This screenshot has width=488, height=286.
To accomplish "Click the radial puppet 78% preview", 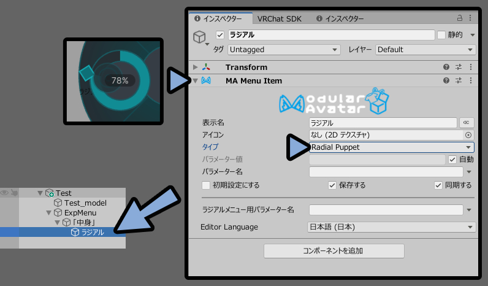I will tap(113, 81).
